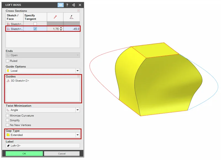Click the tangent angle column icon
This screenshot has height=160, width=221.
(x=72, y=17)
